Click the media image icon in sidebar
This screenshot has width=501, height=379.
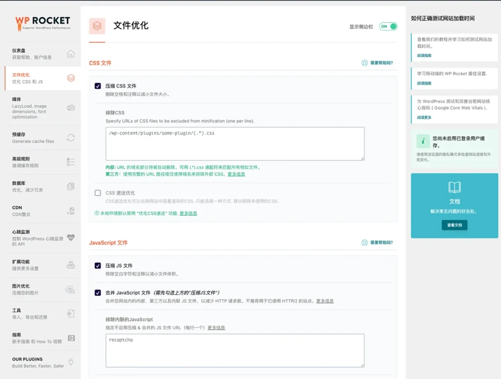pyautogui.click(x=71, y=108)
